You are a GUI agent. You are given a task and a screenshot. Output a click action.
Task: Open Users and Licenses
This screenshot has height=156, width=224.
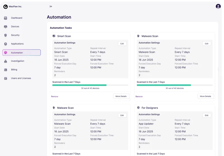[21, 78]
